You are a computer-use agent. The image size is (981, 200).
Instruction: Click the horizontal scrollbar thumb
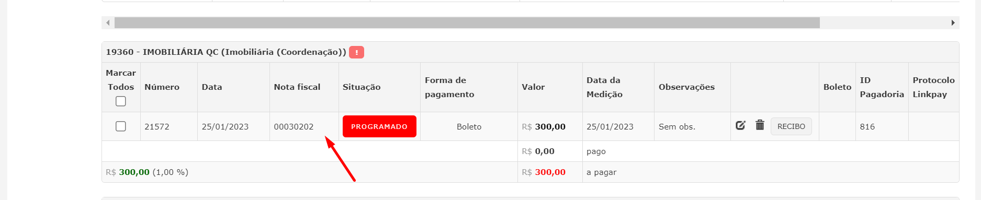pyautogui.click(x=467, y=23)
